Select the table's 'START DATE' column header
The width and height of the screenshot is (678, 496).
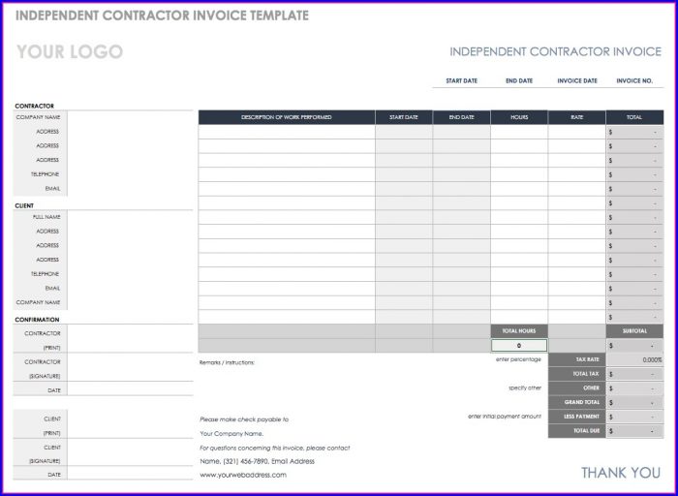(x=404, y=117)
